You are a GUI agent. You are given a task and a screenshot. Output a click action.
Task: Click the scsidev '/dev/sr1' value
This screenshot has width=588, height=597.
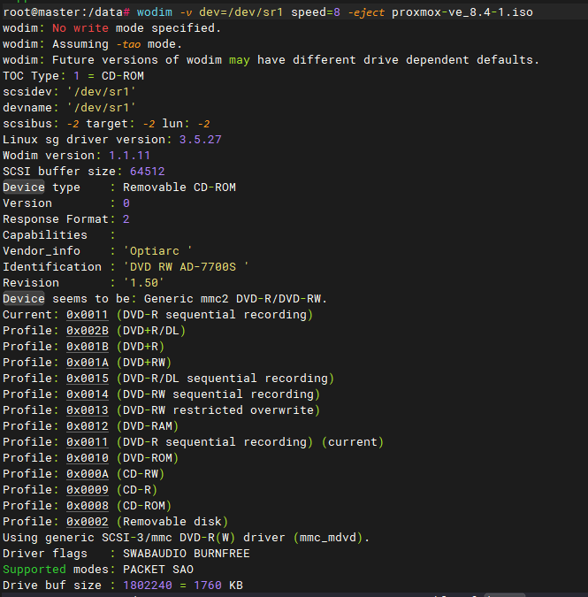tap(101, 92)
